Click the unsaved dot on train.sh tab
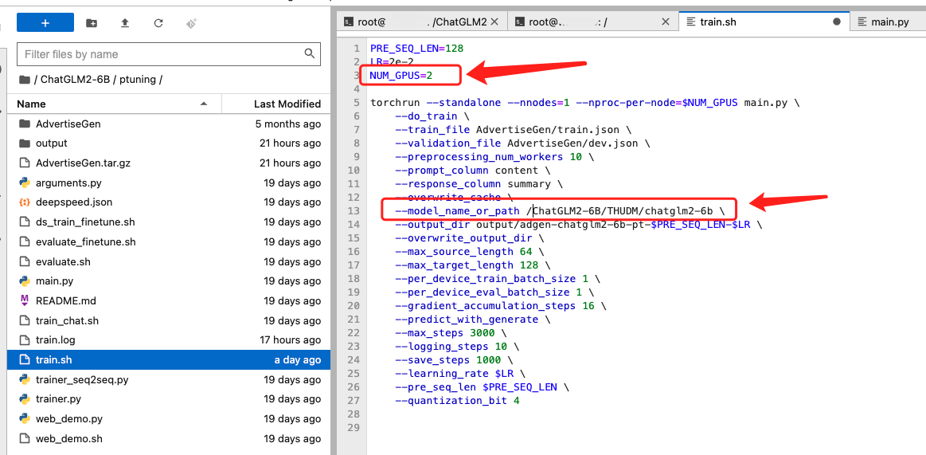This screenshot has height=455, width=926. pos(836,22)
